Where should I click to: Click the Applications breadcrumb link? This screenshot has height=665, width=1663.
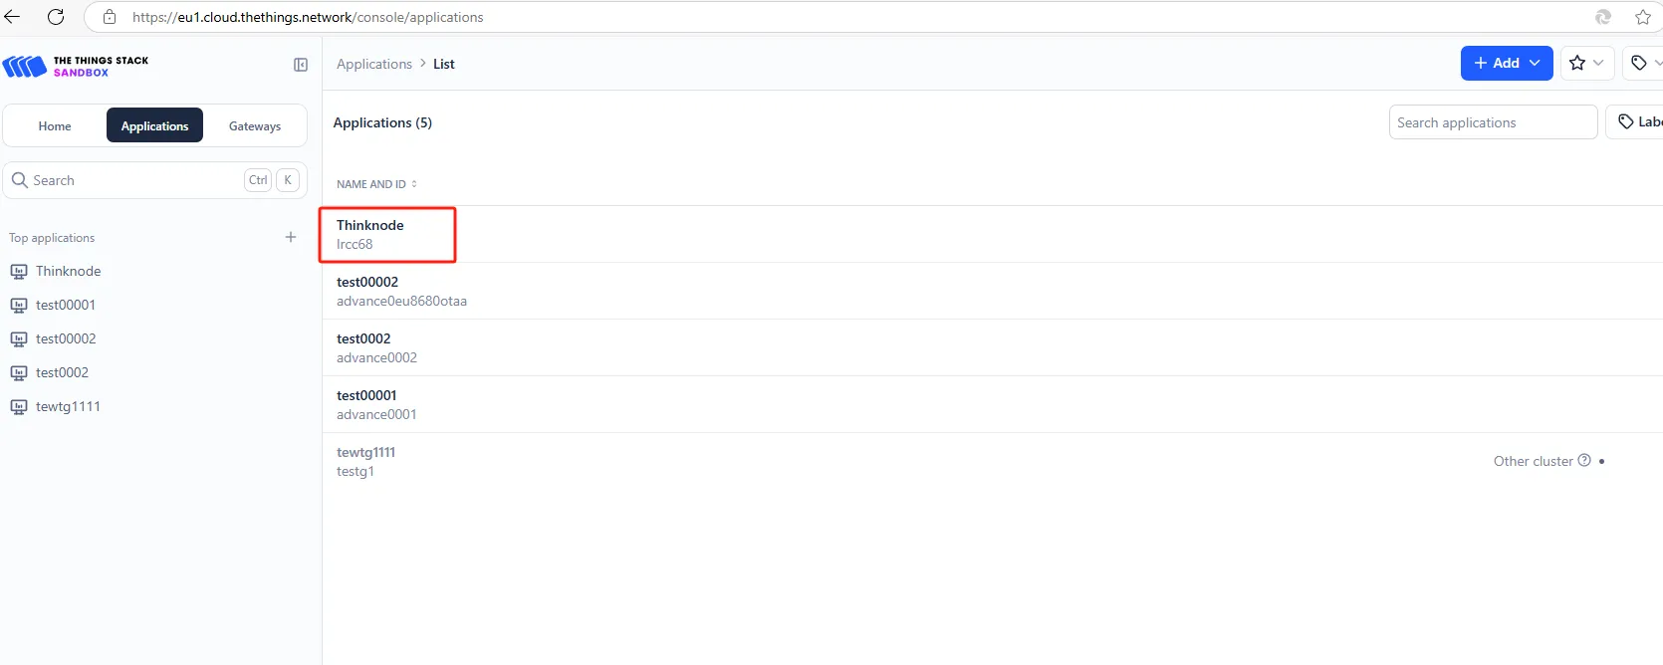pos(374,64)
